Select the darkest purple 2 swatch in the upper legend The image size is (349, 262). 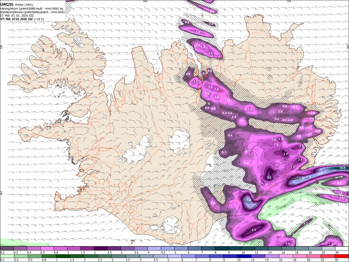coord(101,248)
